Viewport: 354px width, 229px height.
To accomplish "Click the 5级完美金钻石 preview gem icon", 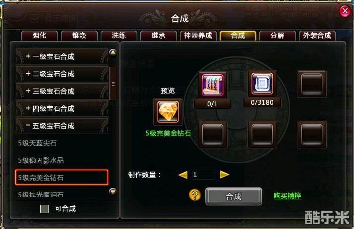I will (x=168, y=112).
